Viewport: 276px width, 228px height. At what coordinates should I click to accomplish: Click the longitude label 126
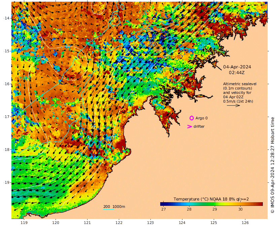pyautogui.click(x=245, y=223)
